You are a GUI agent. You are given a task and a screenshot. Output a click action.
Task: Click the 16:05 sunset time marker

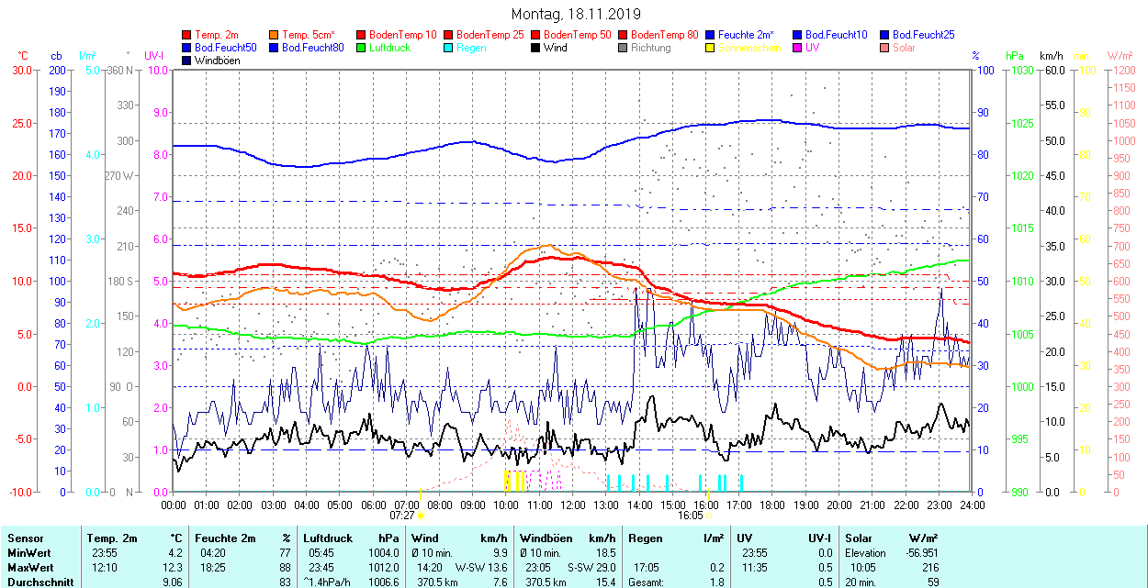tap(691, 516)
